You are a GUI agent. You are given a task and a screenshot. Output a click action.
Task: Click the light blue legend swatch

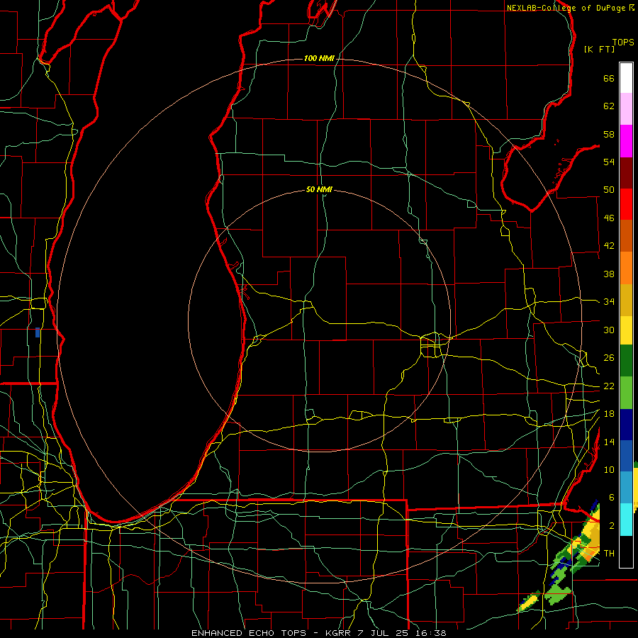(626, 487)
